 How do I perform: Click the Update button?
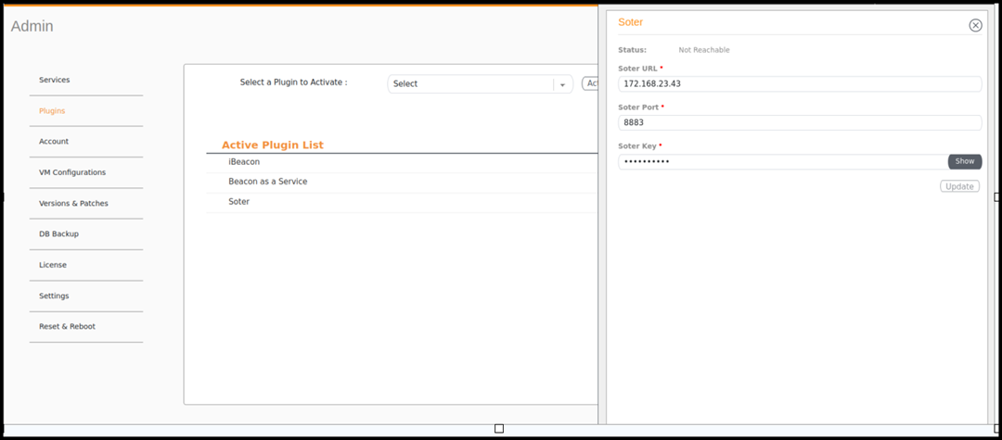click(x=959, y=186)
